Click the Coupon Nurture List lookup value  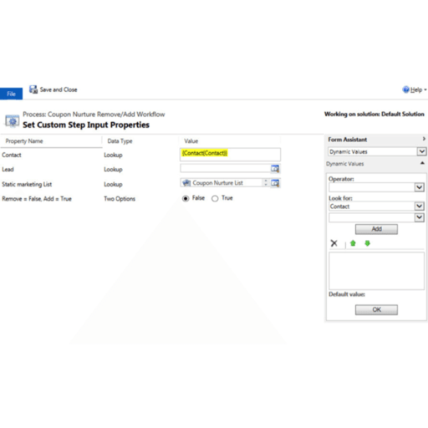tap(217, 183)
